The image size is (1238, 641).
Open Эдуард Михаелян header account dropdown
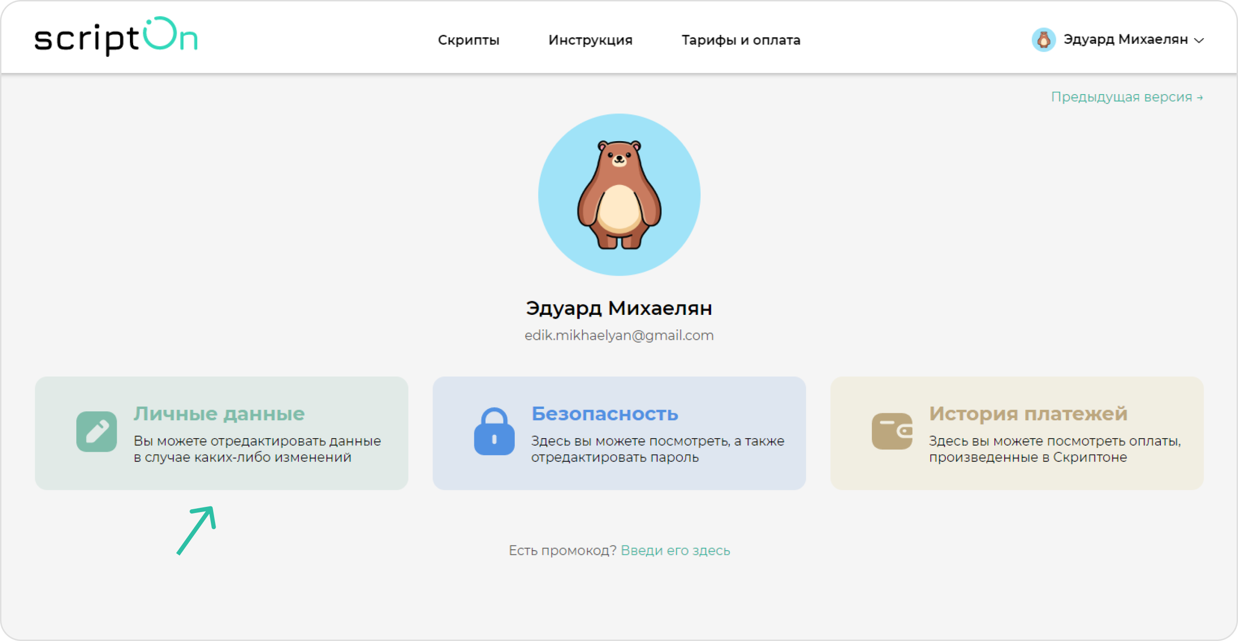pos(1125,40)
